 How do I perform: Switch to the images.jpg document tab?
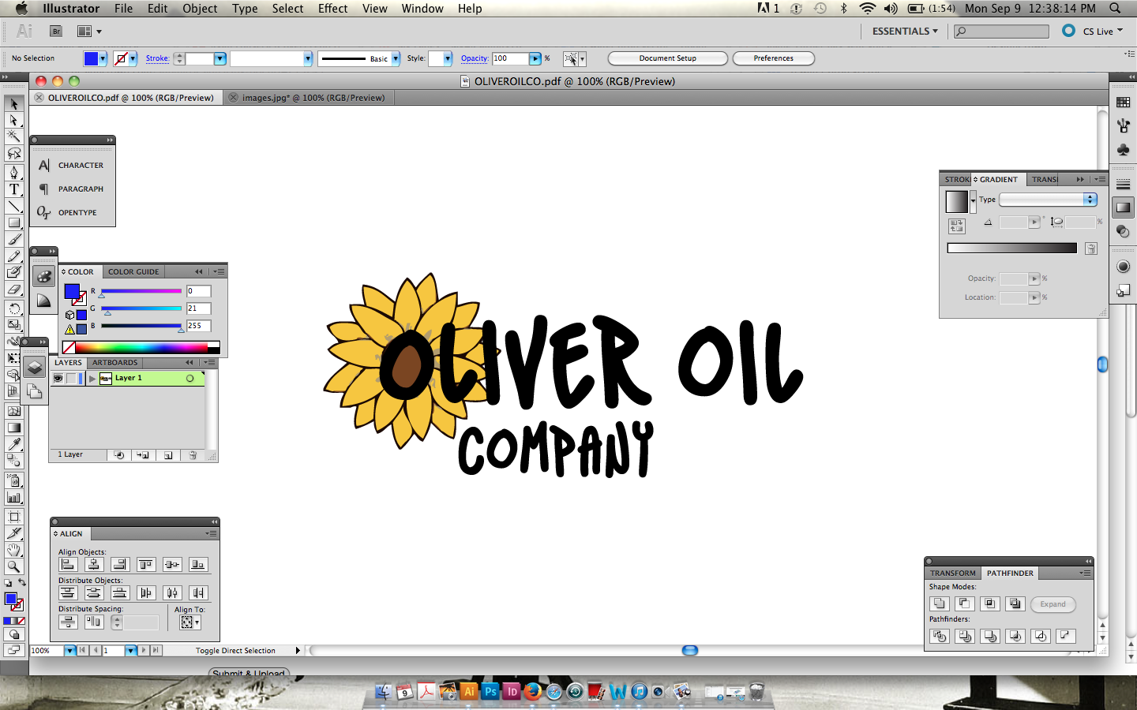click(308, 97)
